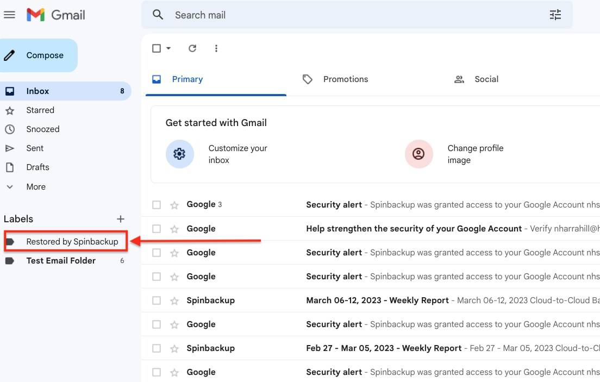Open March 06-12, 2023 - Weekly Report email
600x382 pixels.
click(x=371, y=300)
